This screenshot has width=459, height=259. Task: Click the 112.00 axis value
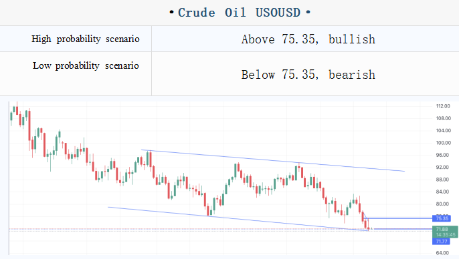pyautogui.click(x=443, y=106)
